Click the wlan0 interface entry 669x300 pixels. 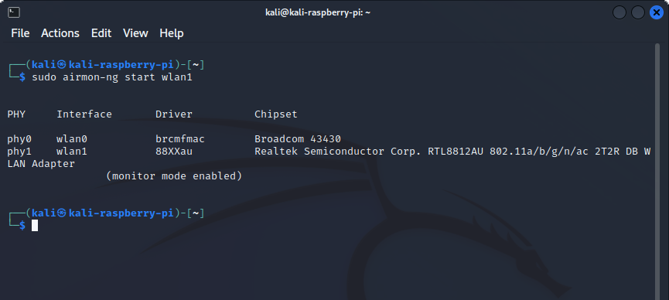(x=72, y=138)
